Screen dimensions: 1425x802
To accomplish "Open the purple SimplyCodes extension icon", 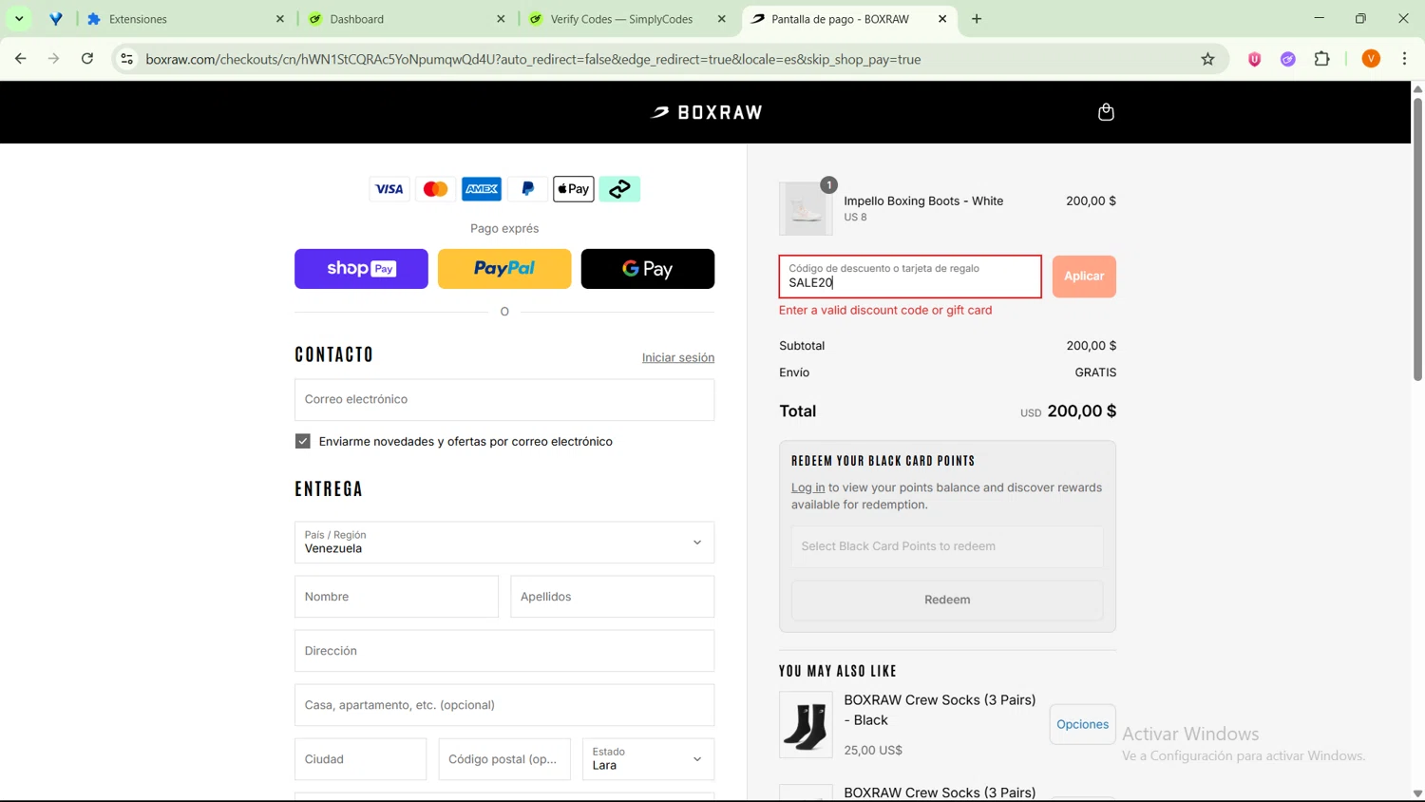I will [1288, 59].
